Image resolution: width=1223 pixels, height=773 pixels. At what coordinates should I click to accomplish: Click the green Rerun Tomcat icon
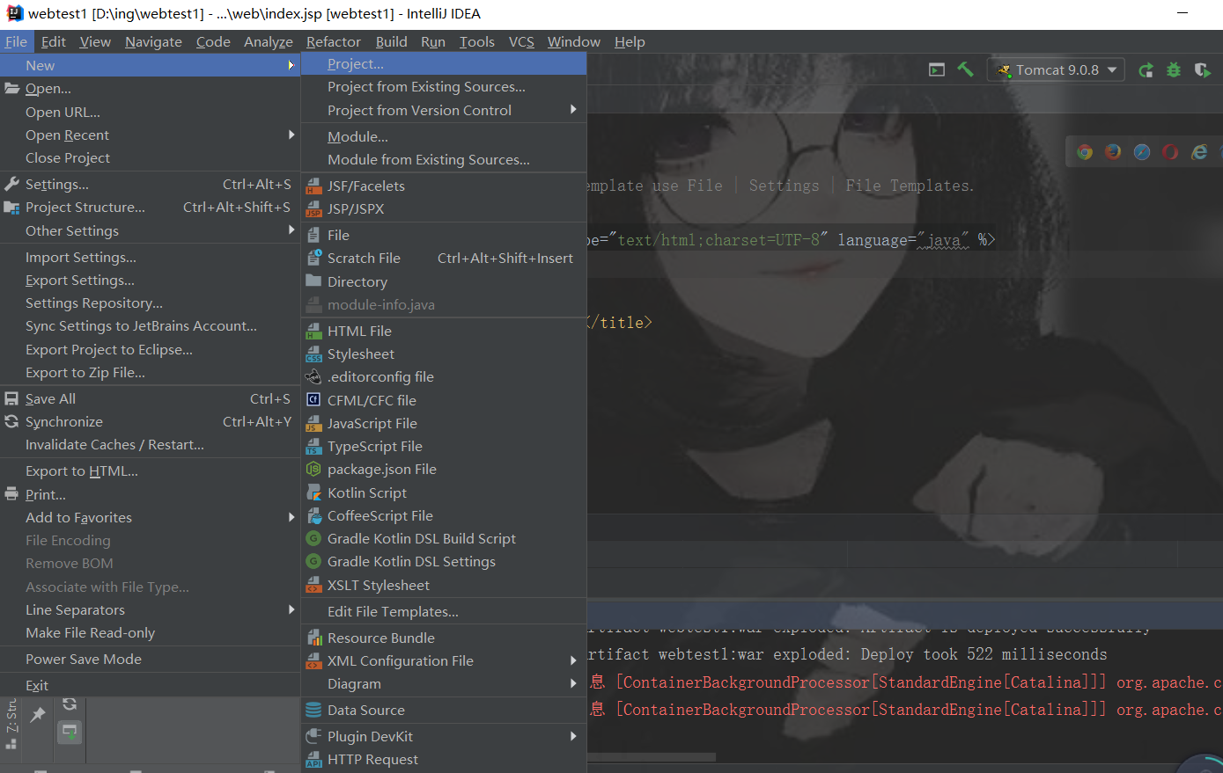point(1146,70)
